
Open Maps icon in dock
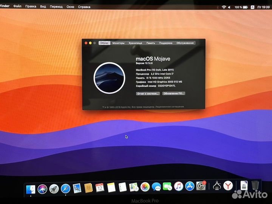134,187
